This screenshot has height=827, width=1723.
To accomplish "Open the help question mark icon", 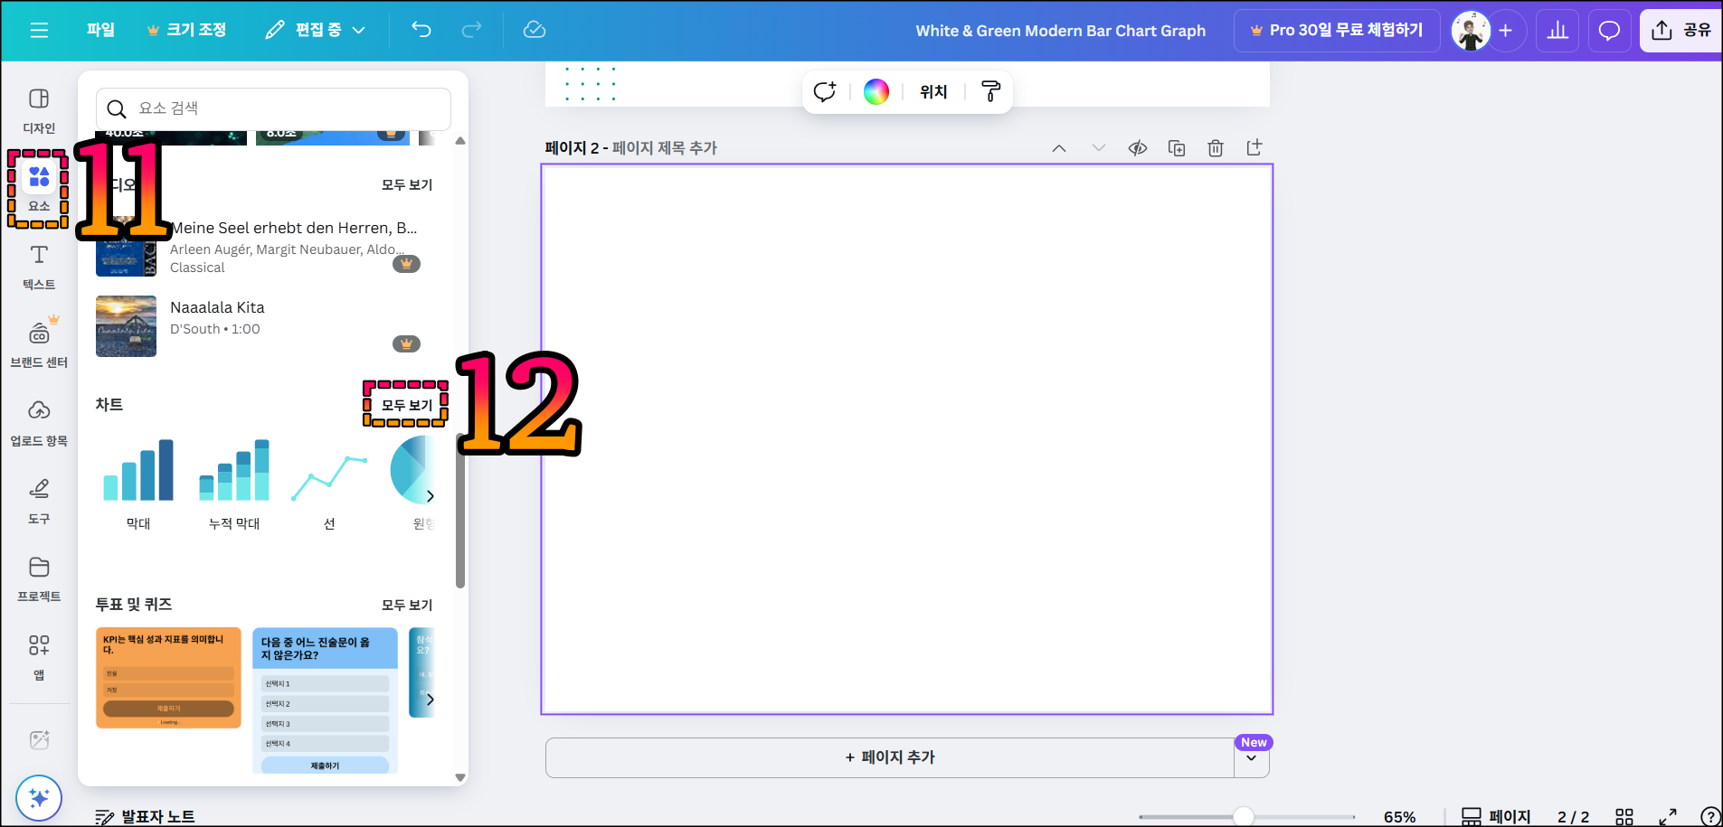I will point(1709,817).
